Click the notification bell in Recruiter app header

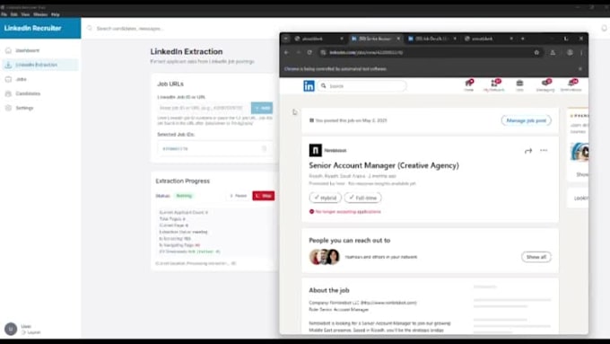604,28
